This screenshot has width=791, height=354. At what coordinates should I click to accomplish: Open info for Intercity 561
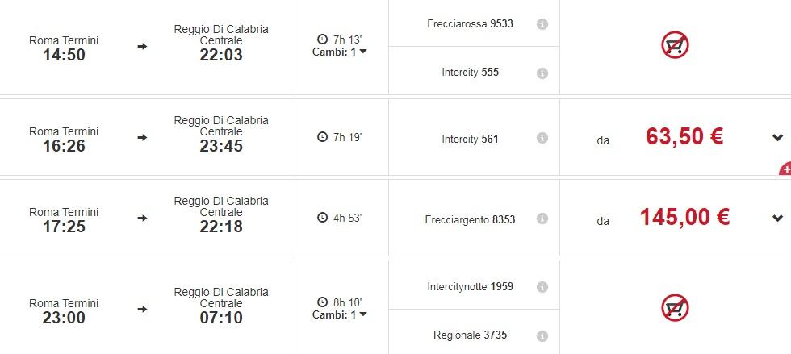pos(542,139)
